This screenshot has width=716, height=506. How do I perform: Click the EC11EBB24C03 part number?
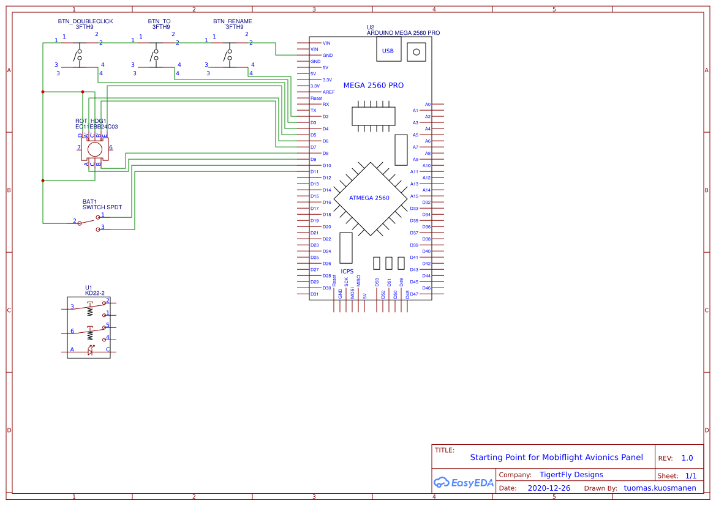97,127
